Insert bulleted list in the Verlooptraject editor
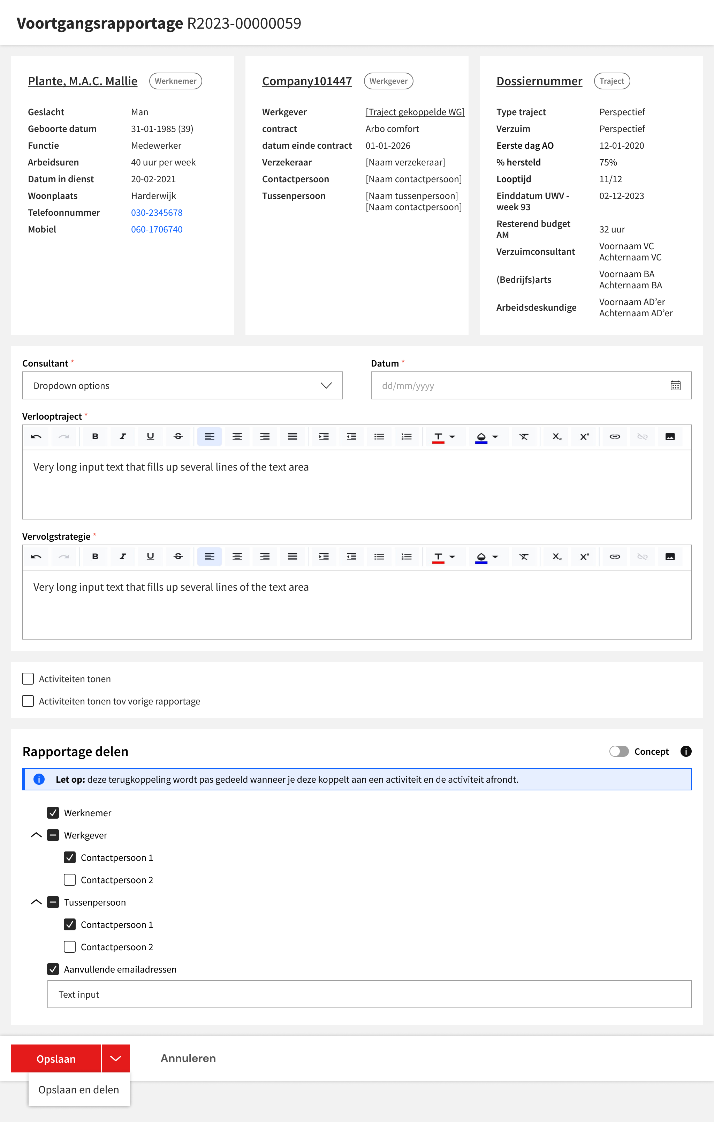Screen dimensions: 714x1122 point(379,437)
